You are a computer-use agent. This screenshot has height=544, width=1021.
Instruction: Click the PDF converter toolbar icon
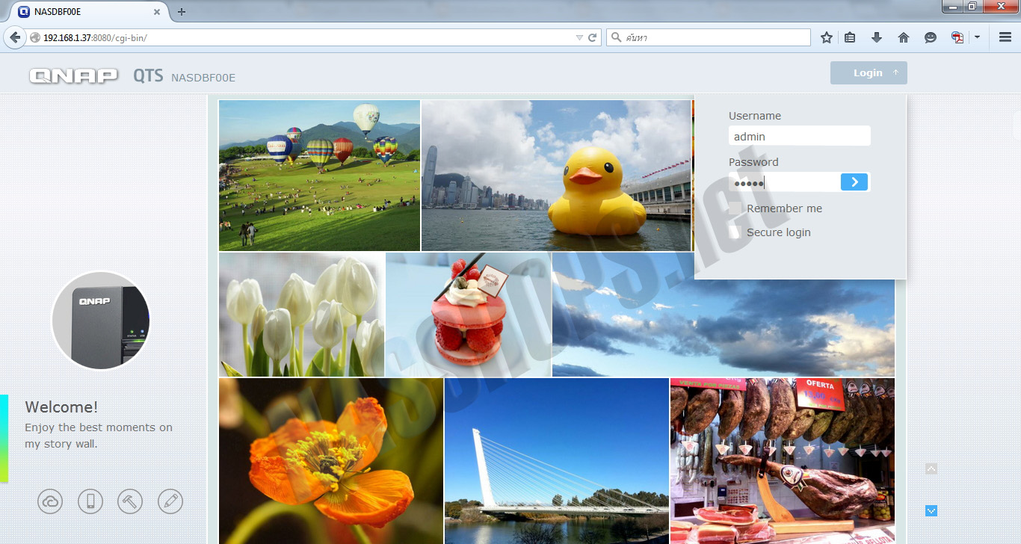click(x=957, y=37)
